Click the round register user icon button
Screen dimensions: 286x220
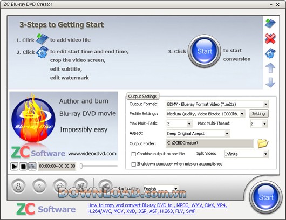point(18,186)
